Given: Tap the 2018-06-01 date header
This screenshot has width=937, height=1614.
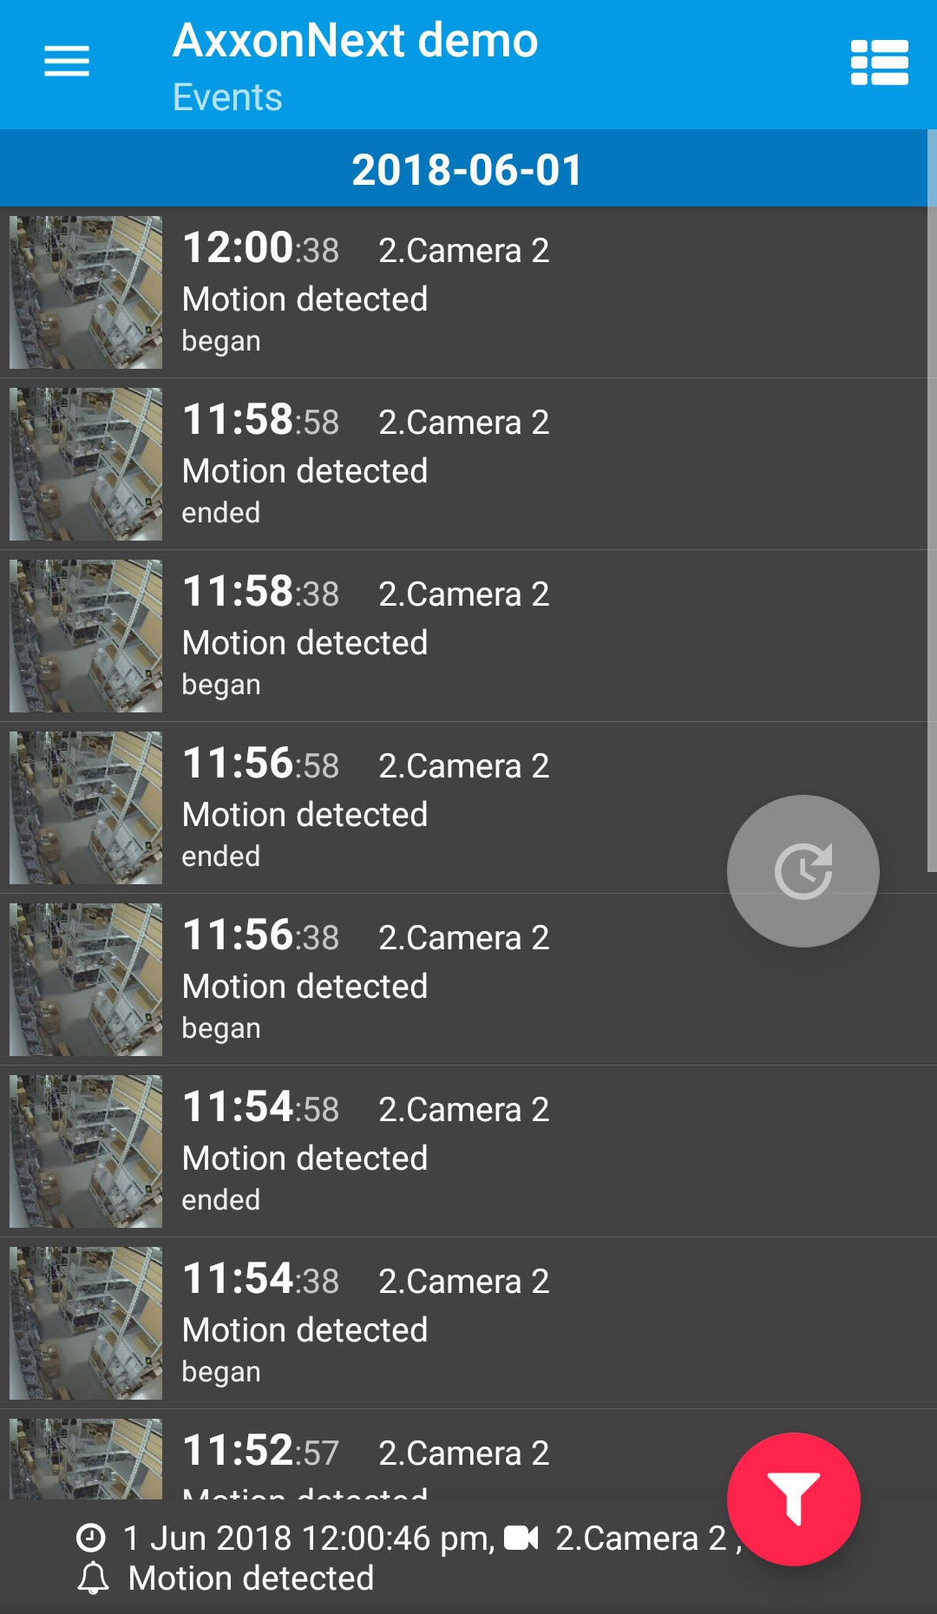Looking at the screenshot, I should click(467, 169).
